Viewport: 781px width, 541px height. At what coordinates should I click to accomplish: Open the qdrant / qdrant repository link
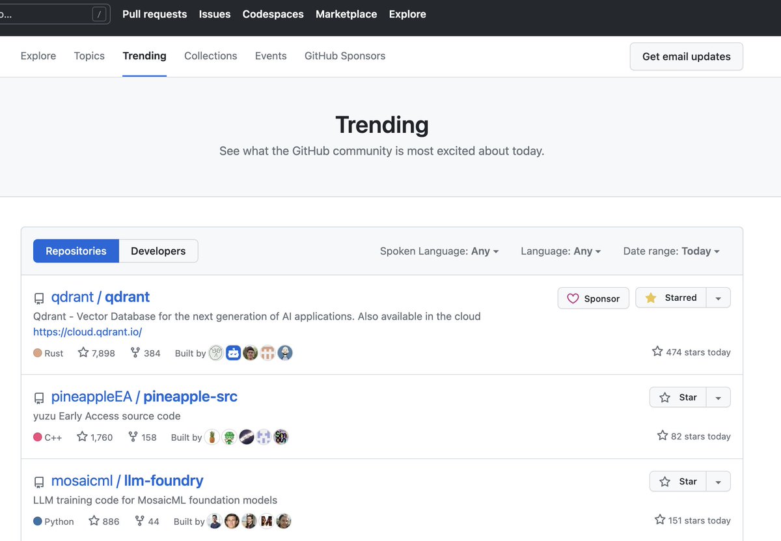tap(100, 297)
